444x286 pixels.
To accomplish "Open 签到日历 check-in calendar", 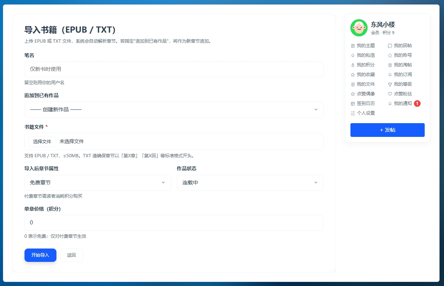I will pos(366,103).
